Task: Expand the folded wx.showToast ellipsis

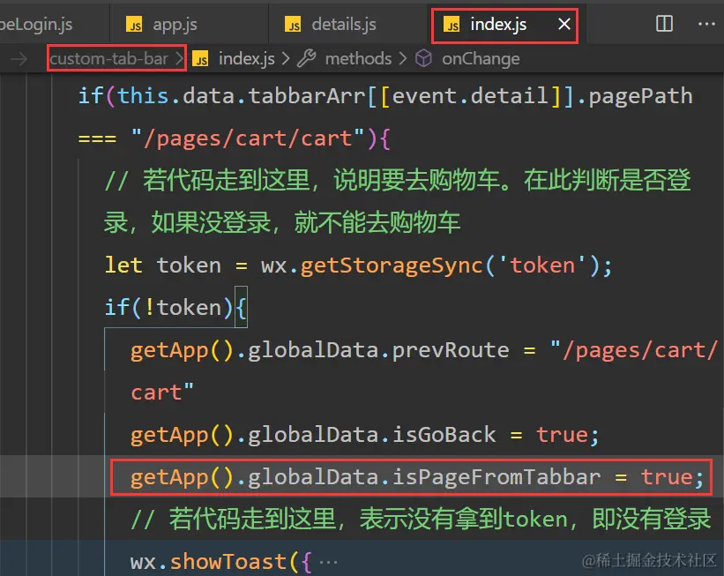Action: (x=328, y=562)
